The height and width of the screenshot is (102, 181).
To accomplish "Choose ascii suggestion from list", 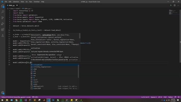I will click(55, 80).
